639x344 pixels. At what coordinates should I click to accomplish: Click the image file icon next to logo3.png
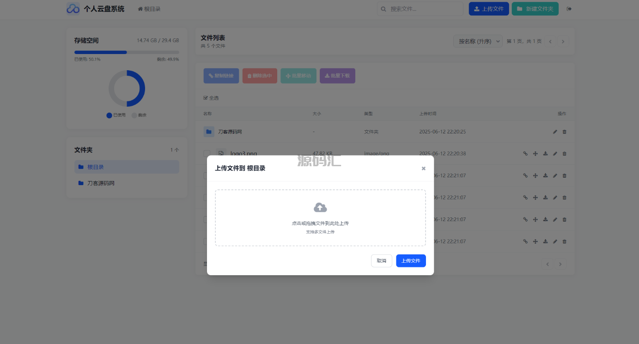pyautogui.click(x=221, y=153)
